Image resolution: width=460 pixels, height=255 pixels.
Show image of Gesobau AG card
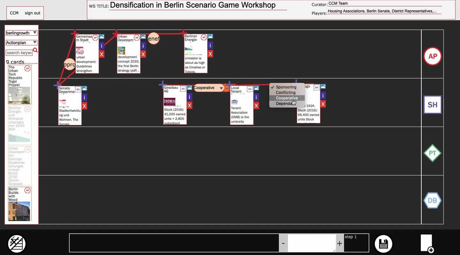coord(189,88)
